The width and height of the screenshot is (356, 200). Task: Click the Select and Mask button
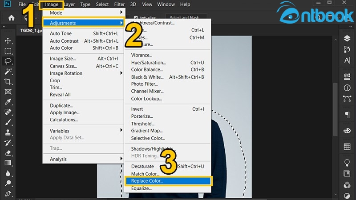(186, 17)
